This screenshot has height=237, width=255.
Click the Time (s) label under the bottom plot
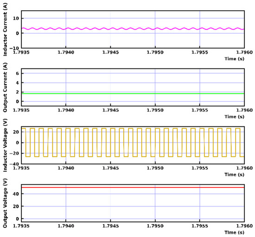point(234,232)
